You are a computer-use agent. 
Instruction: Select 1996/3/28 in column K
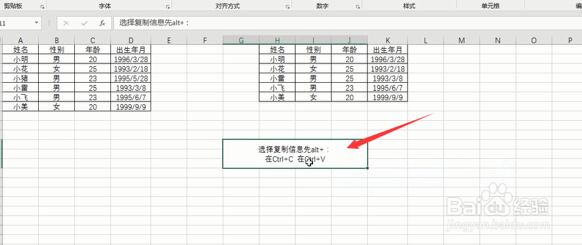tap(387, 59)
